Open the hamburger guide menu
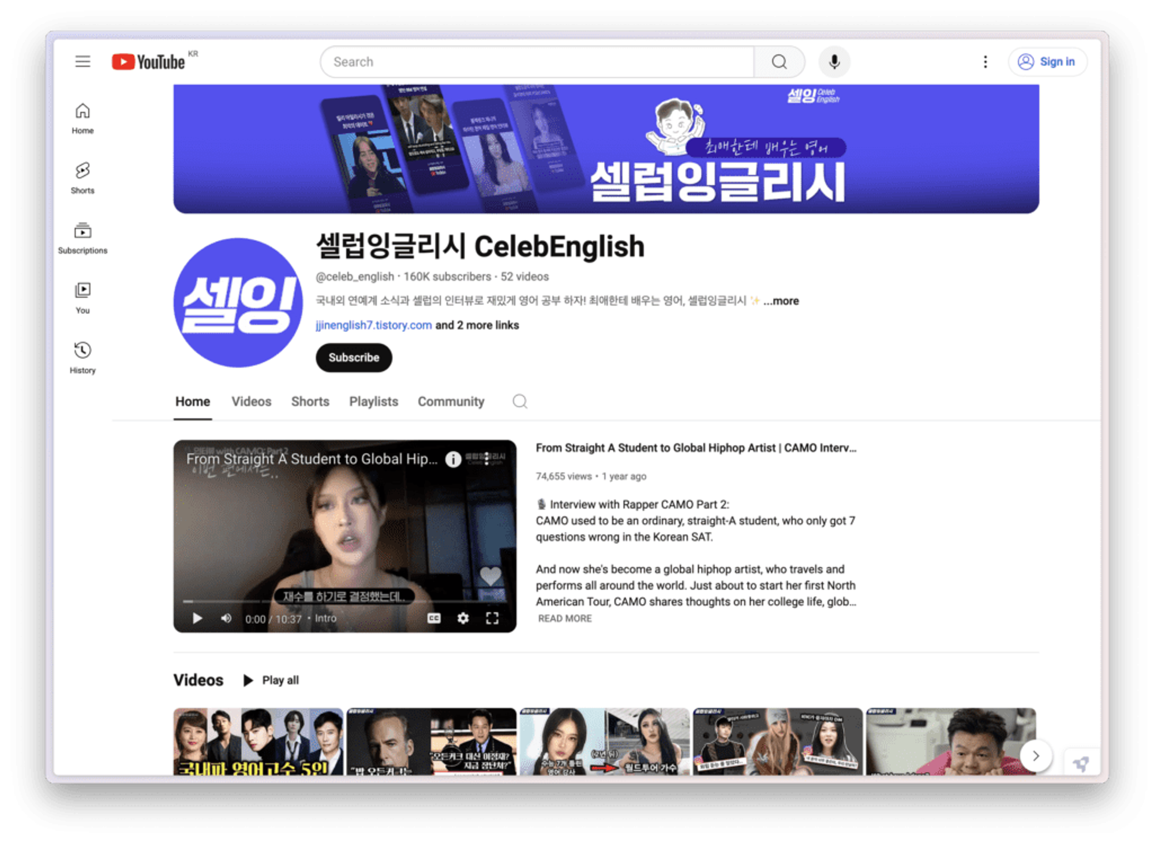 click(83, 61)
